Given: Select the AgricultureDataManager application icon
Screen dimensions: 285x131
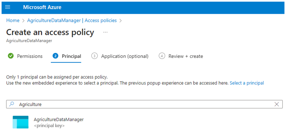Looking at the screenshot, I should (21, 122).
